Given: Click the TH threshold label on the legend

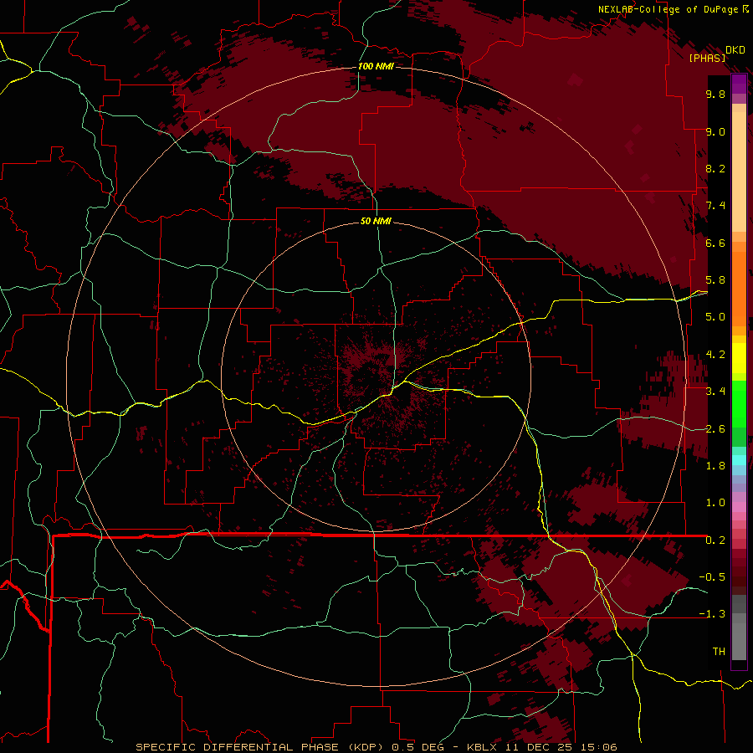Looking at the screenshot, I should [x=719, y=652].
